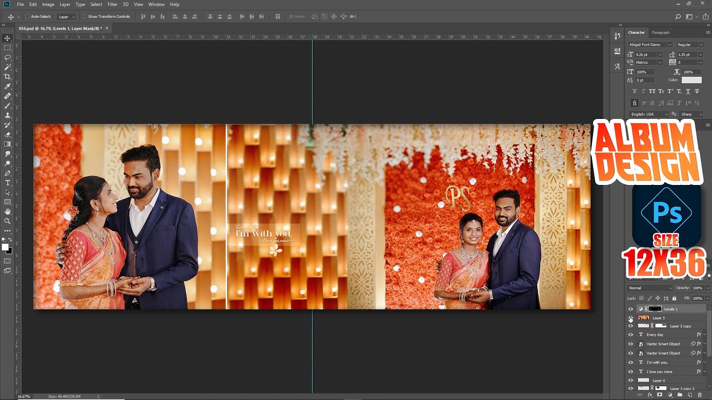Open the Filter menu

click(x=112, y=4)
